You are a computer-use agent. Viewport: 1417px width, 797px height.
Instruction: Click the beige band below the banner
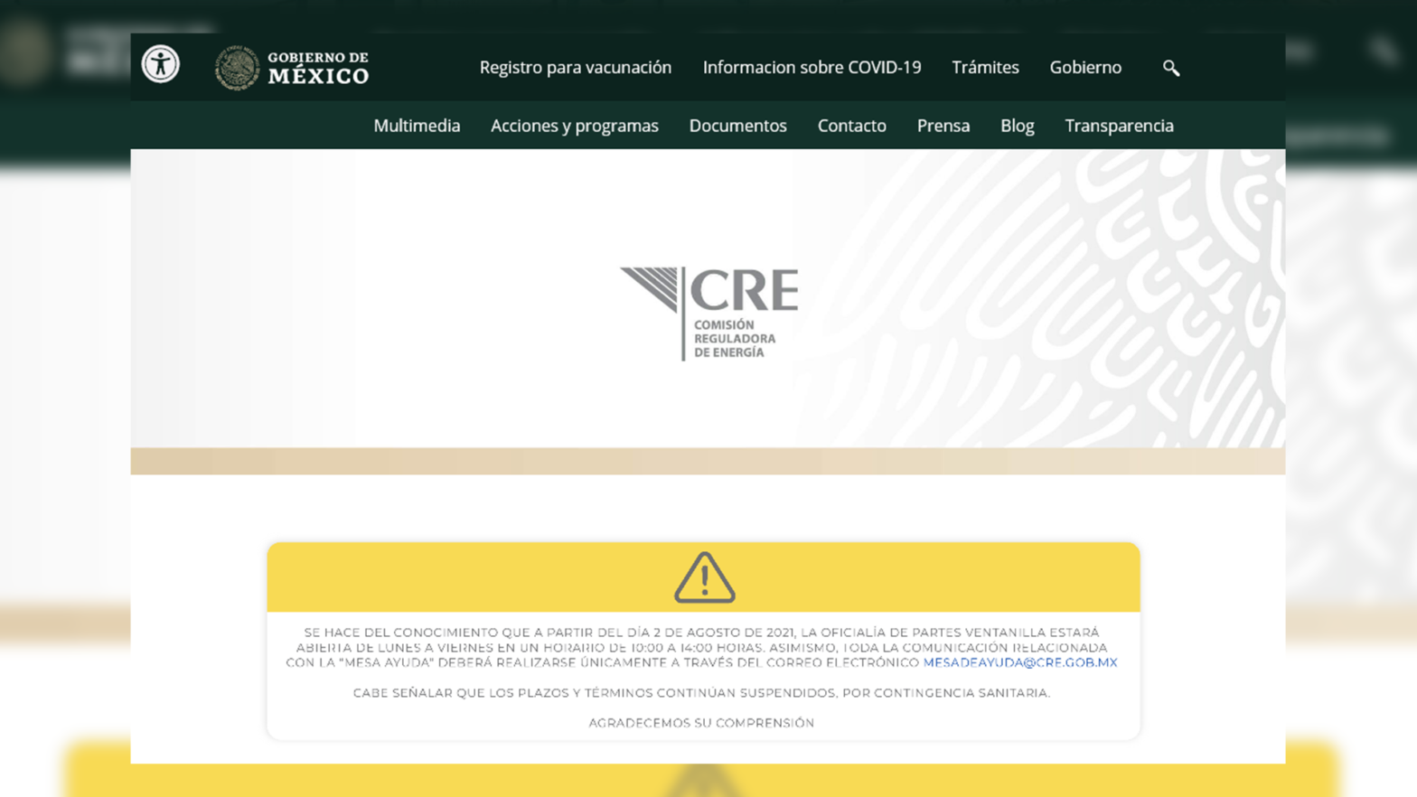[x=708, y=461]
